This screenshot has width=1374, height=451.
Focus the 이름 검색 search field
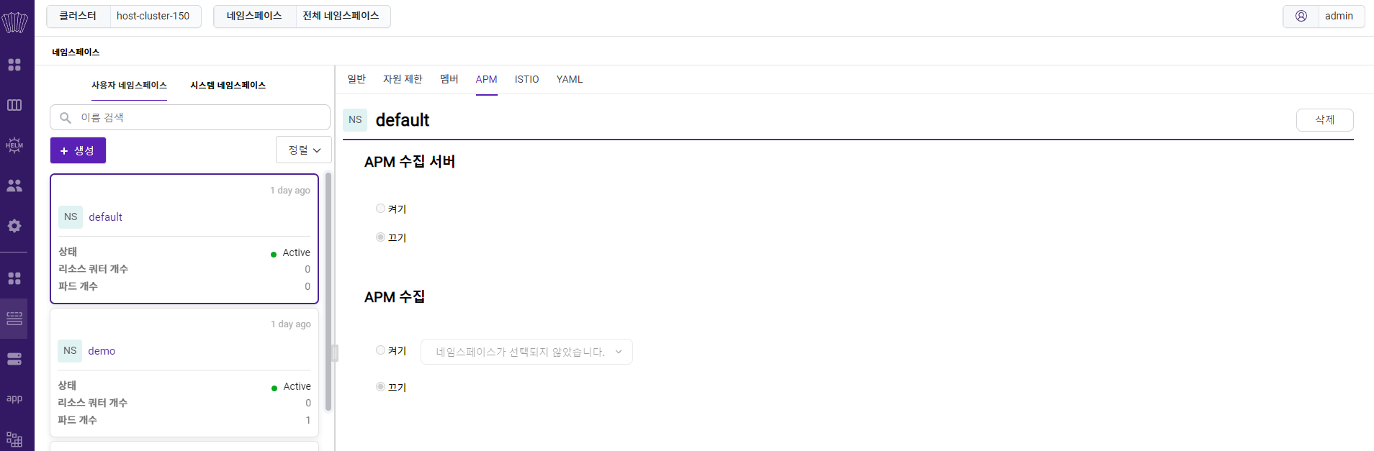[x=190, y=117]
